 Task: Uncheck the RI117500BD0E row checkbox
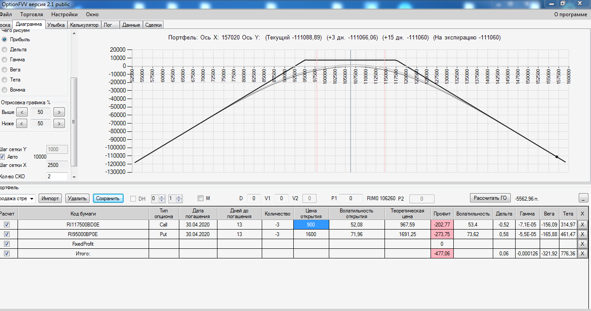point(7,224)
